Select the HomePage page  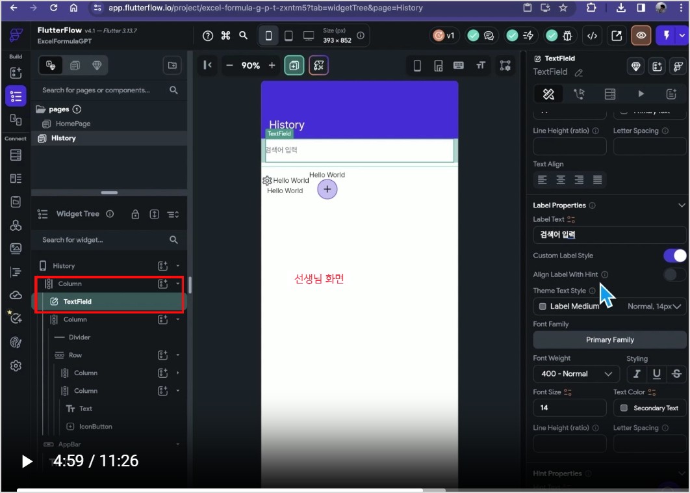click(x=73, y=124)
